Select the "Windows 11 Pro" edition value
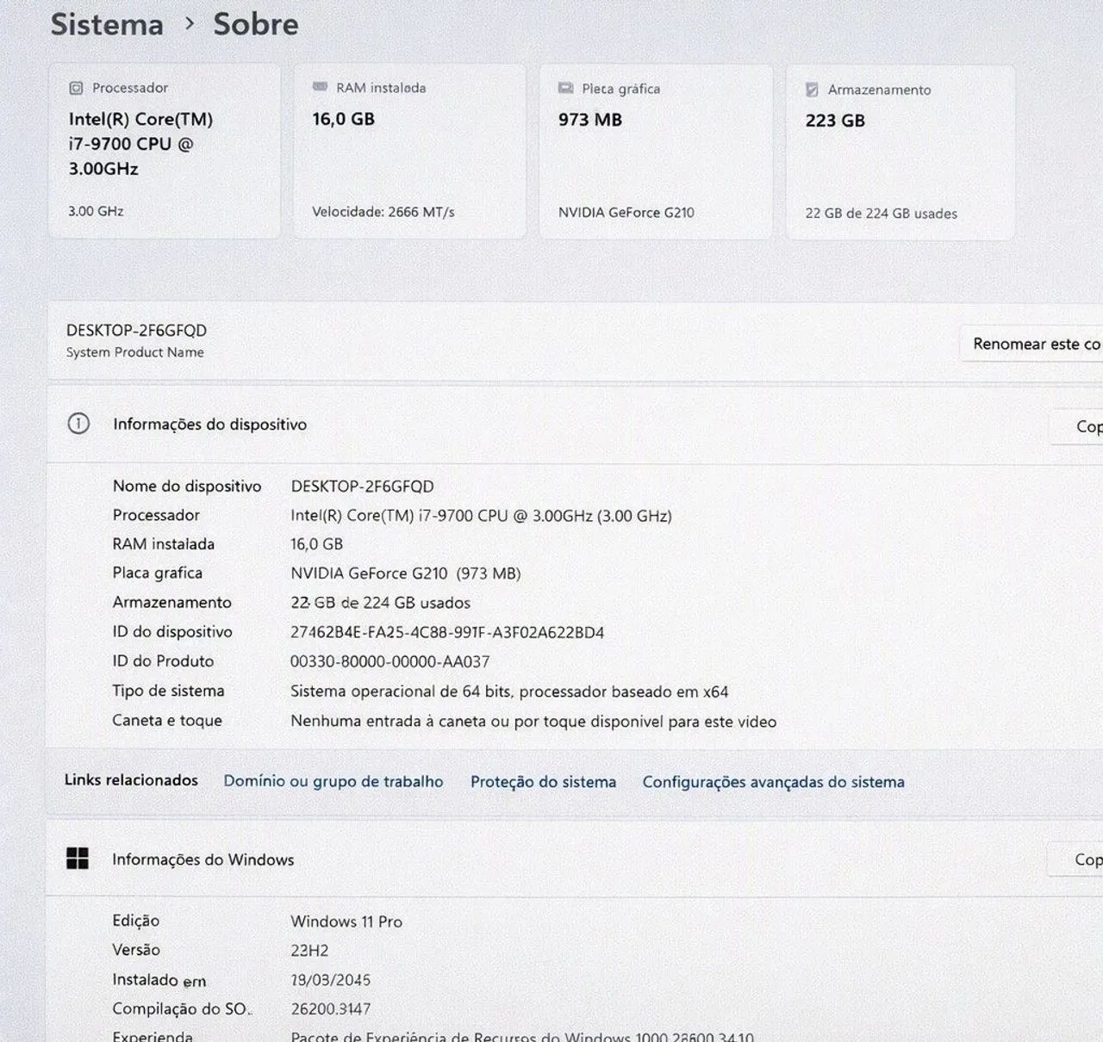The height and width of the screenshot is (1042, 1103). [346, 921]
